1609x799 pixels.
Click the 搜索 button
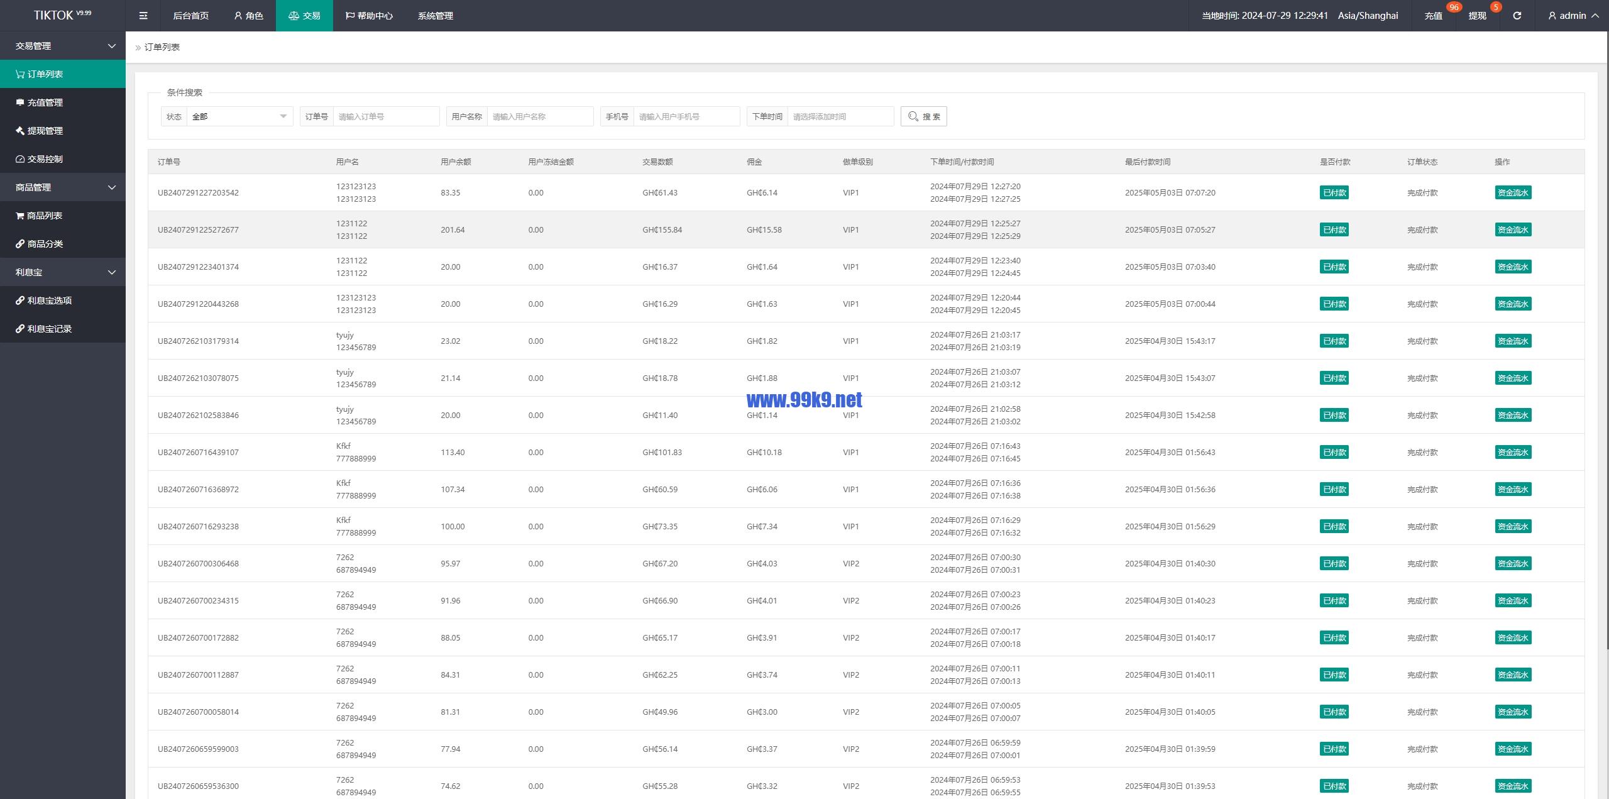pos(923,116)
